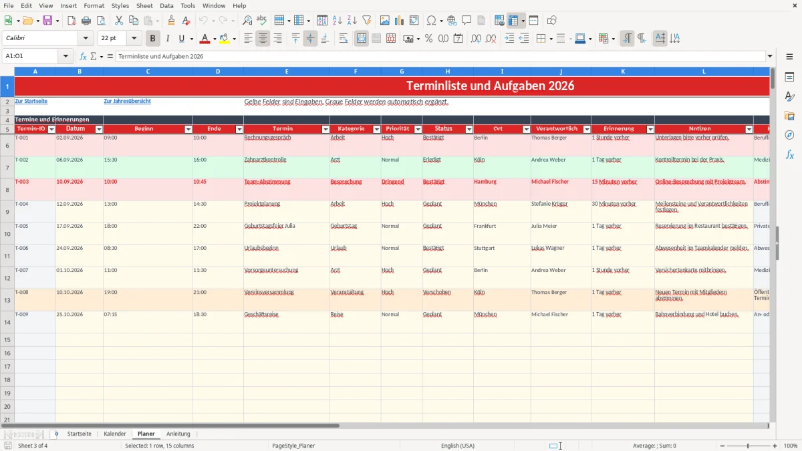Click the formula input line
This screenshot has height=451, width=802.
[440, 57]
